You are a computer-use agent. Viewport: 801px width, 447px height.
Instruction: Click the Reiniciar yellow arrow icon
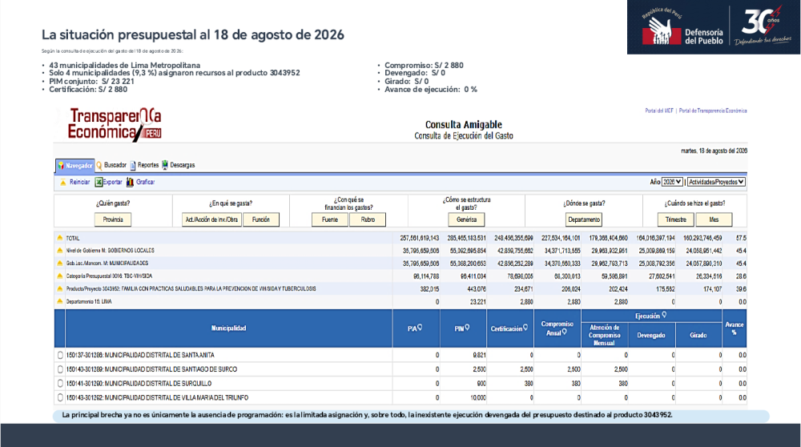[x=62, y=183]
